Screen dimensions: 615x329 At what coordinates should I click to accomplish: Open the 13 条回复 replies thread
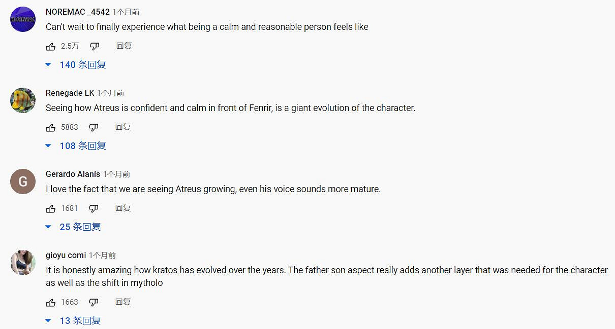click(x=74, y=321)
